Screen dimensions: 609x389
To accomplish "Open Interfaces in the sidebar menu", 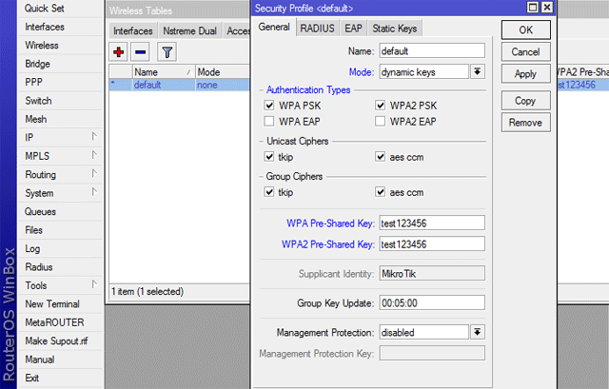I will click(60, 27).
